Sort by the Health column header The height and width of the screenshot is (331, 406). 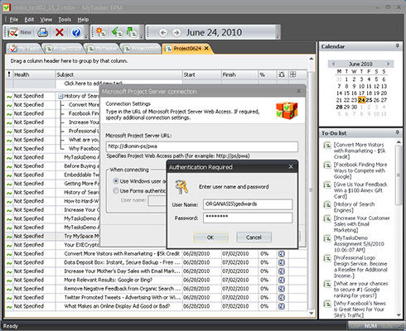click(x=34, y=74)
